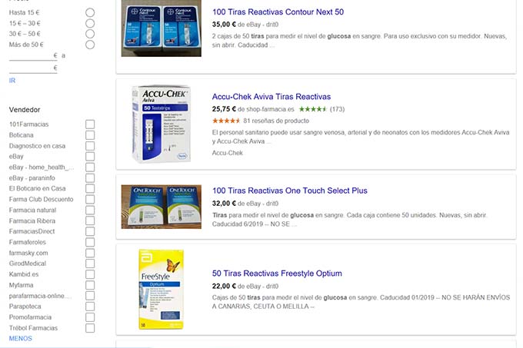Viewport: 523px width, 348px height.
Task: Select the '15 € – 30 €' price range
Action: 91,24
